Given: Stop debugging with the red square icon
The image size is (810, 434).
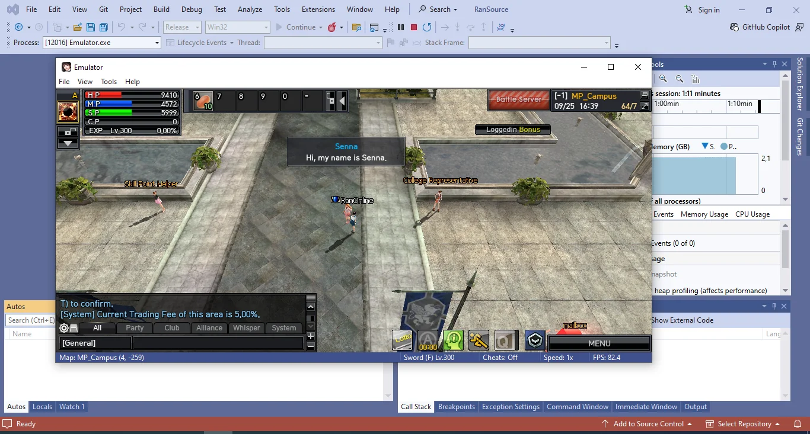Looking at the screenshot, I should coord(414,27).
